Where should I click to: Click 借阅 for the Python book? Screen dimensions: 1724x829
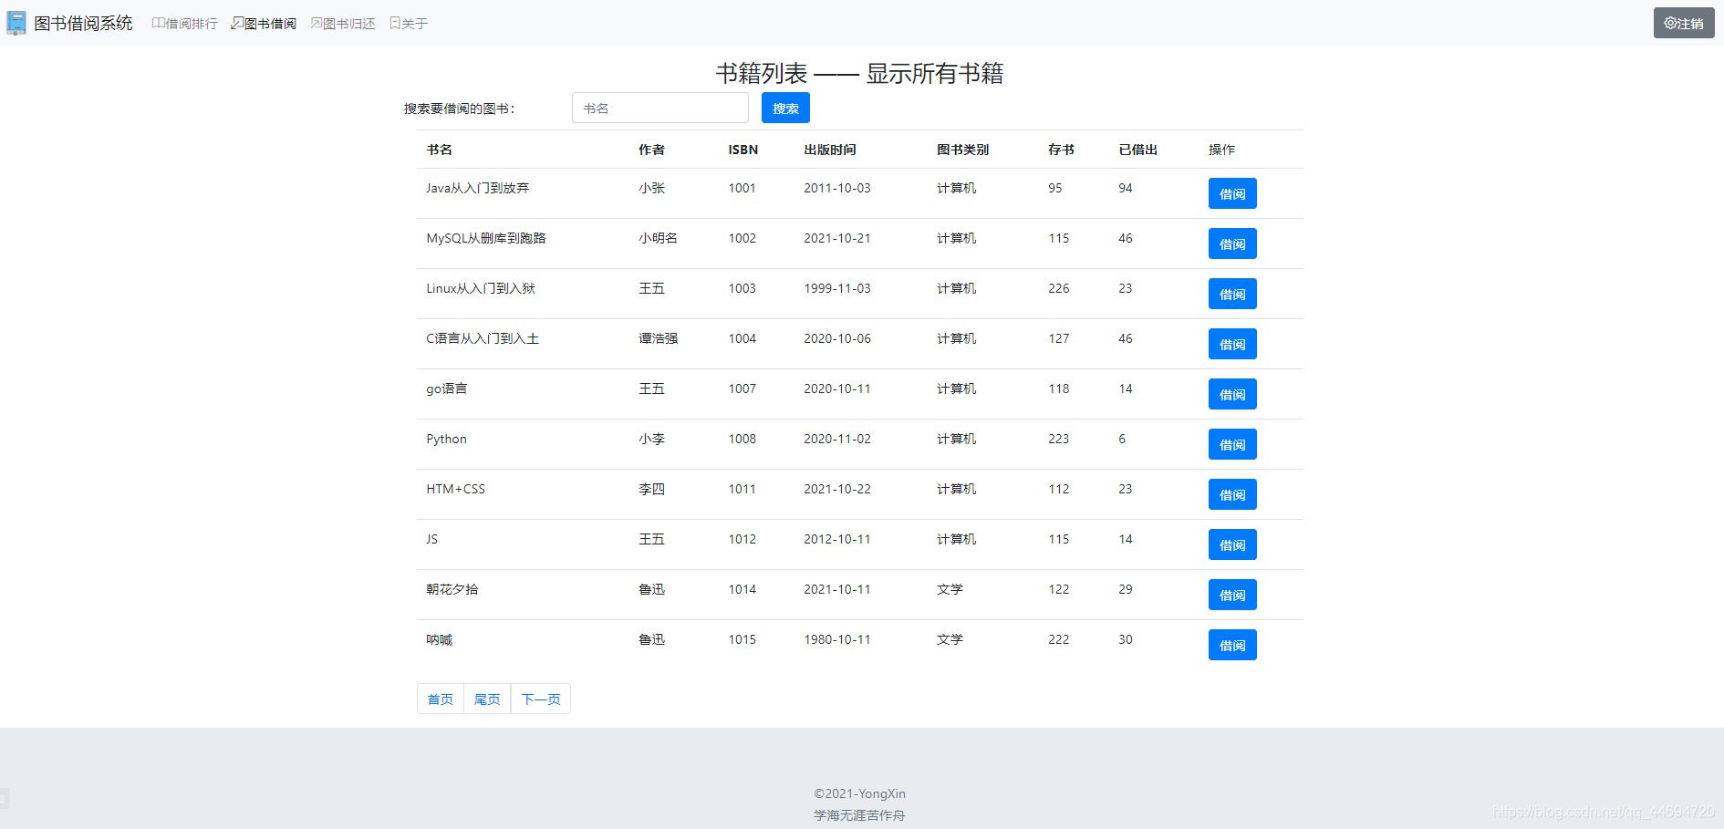coord(1232,444)
